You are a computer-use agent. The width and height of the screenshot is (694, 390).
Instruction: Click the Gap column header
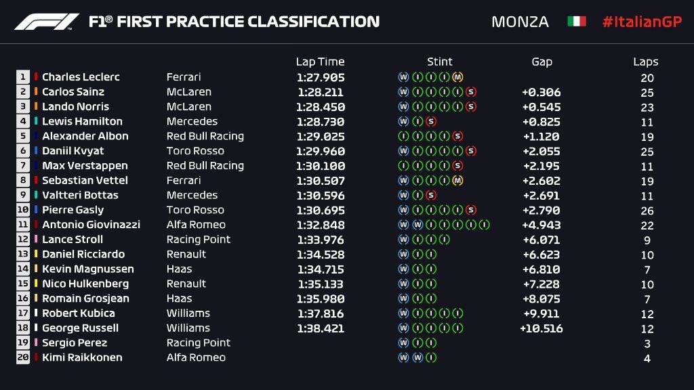(x=542, y=62)
